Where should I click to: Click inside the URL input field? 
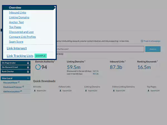100,49
